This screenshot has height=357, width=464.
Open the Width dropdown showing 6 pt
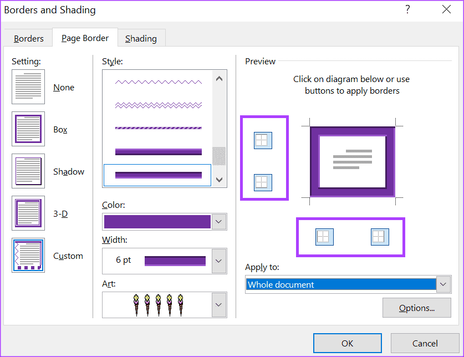[219, 261]
